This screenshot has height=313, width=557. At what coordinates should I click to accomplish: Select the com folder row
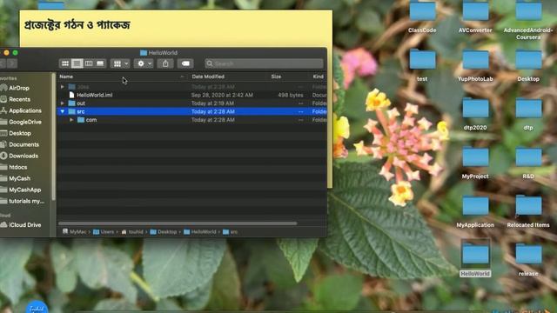[x=191, y=120]
